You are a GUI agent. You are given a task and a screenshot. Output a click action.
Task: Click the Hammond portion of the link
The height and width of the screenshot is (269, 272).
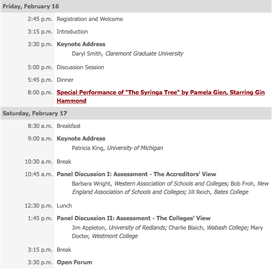tap(71, 101)
